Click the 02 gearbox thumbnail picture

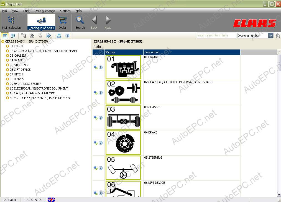[x=123, y=92]
